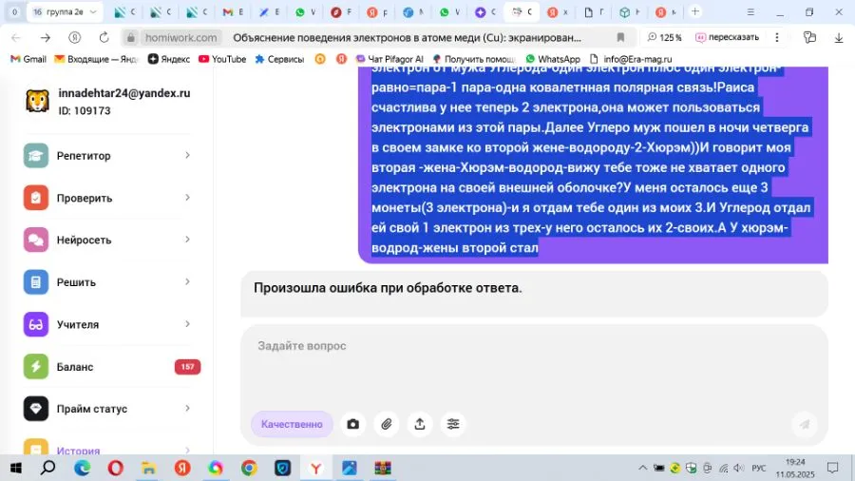Open the Получить помощь bookmark
Image resolution: width=855 pixels, height=481 pixels.
point(473,59)
